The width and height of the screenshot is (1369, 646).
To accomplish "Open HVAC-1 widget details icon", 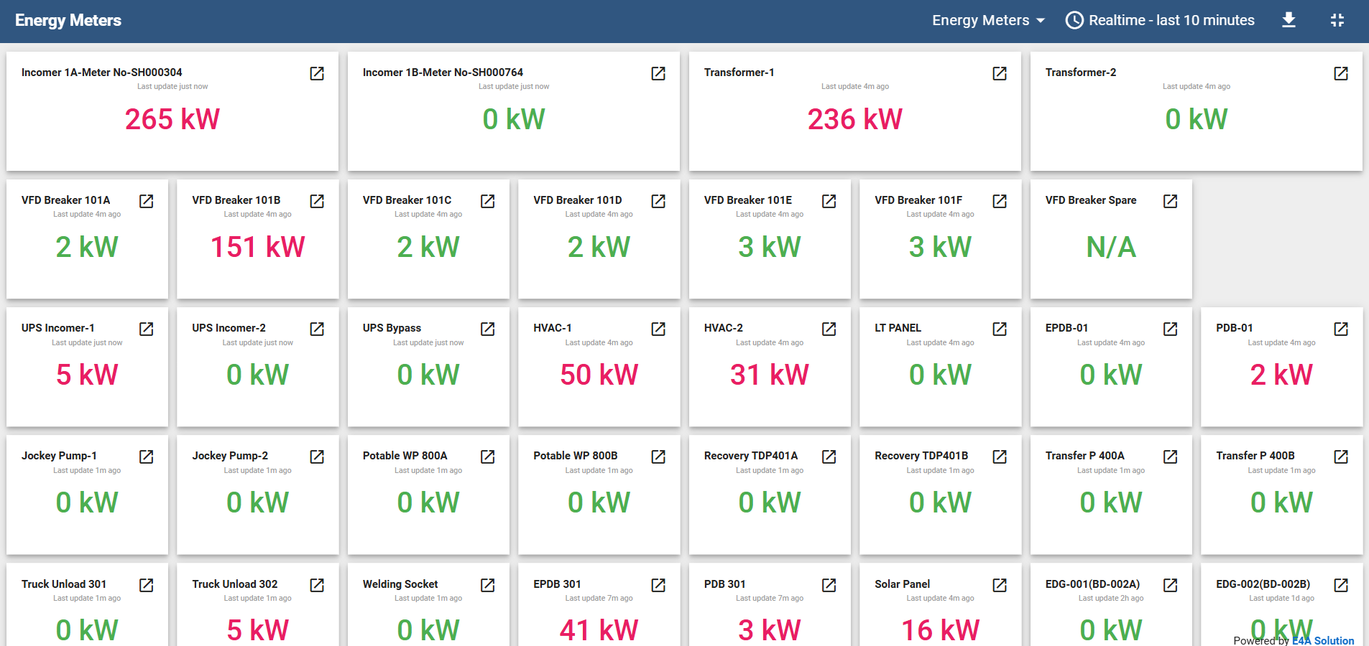I will point(658,329).
